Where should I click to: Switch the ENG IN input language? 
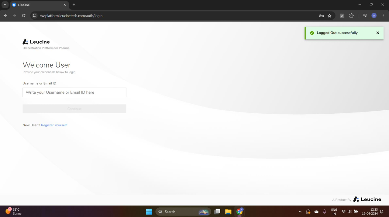click(334, 212)
